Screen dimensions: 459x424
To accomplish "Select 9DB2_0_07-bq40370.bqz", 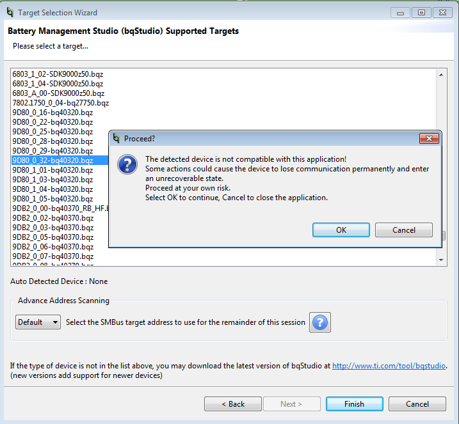I will pyautogui.click(x=53, y=256).
